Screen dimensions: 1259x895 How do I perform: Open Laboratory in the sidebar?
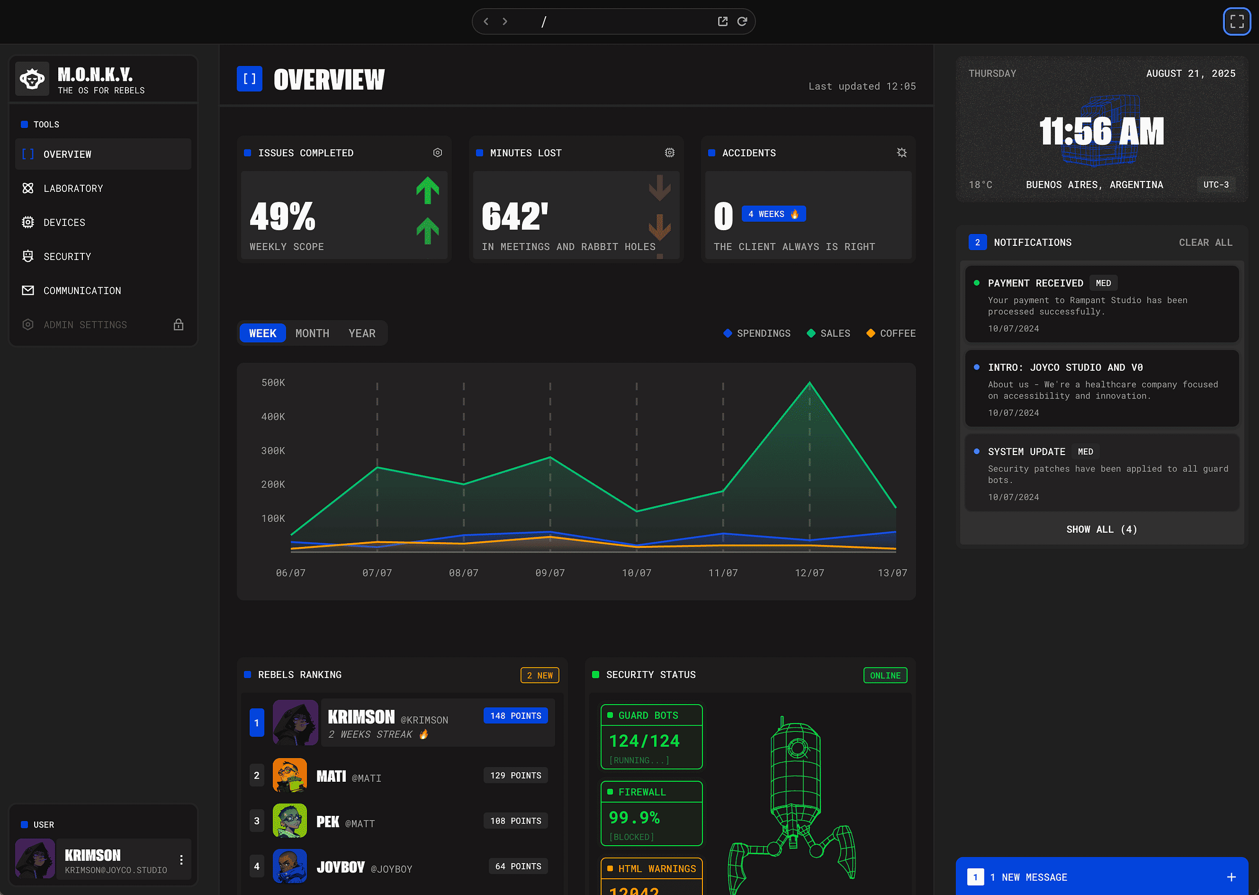73,188
